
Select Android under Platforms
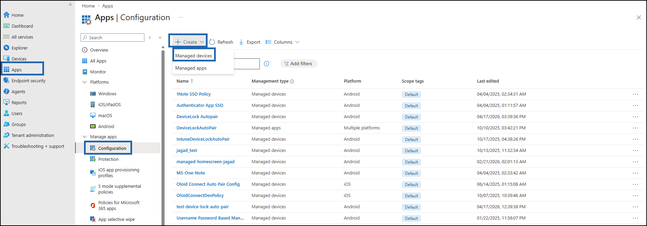click(x=106, y=126)
